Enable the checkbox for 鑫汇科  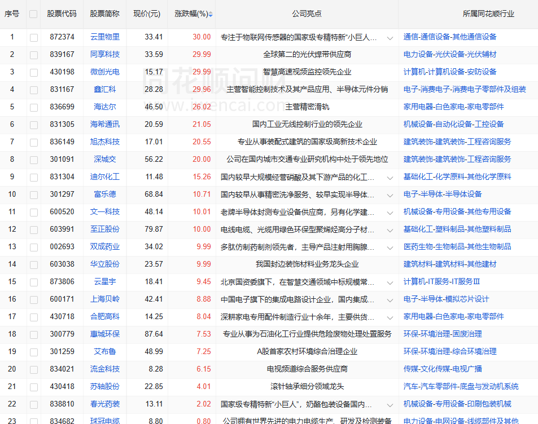coord(34,90)
